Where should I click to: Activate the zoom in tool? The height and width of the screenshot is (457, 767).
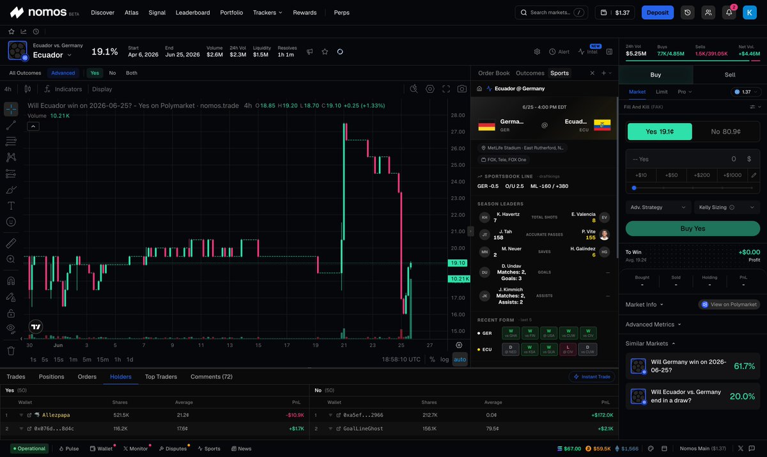click(x=11, y=259)
